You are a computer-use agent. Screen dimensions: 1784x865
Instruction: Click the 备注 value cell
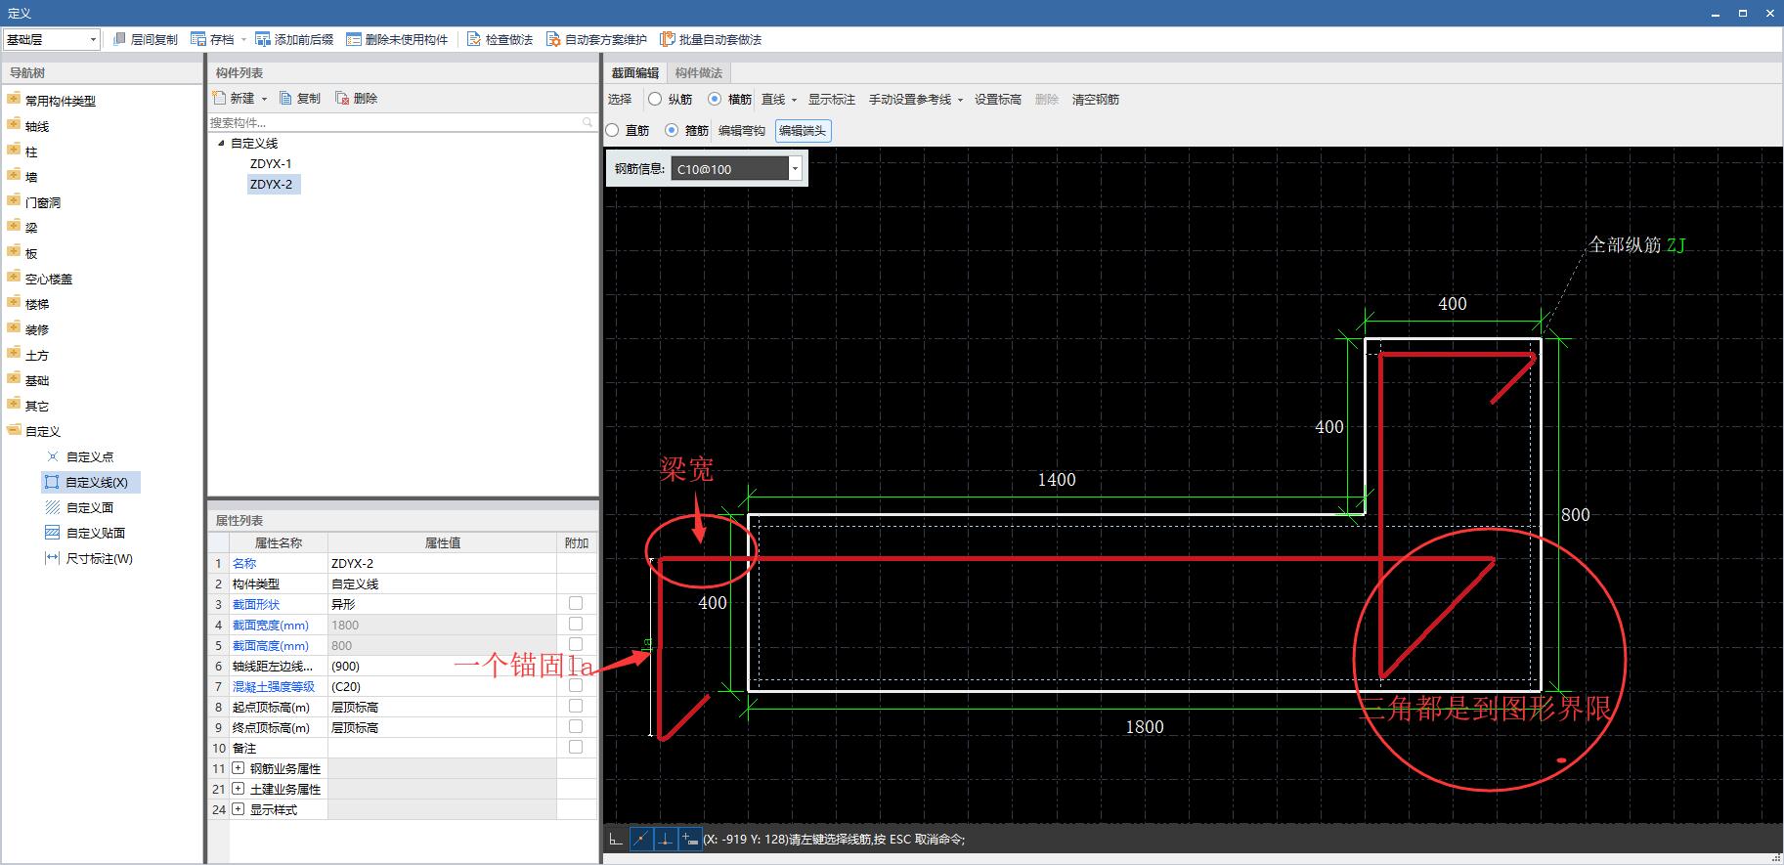tap(442, 748)
